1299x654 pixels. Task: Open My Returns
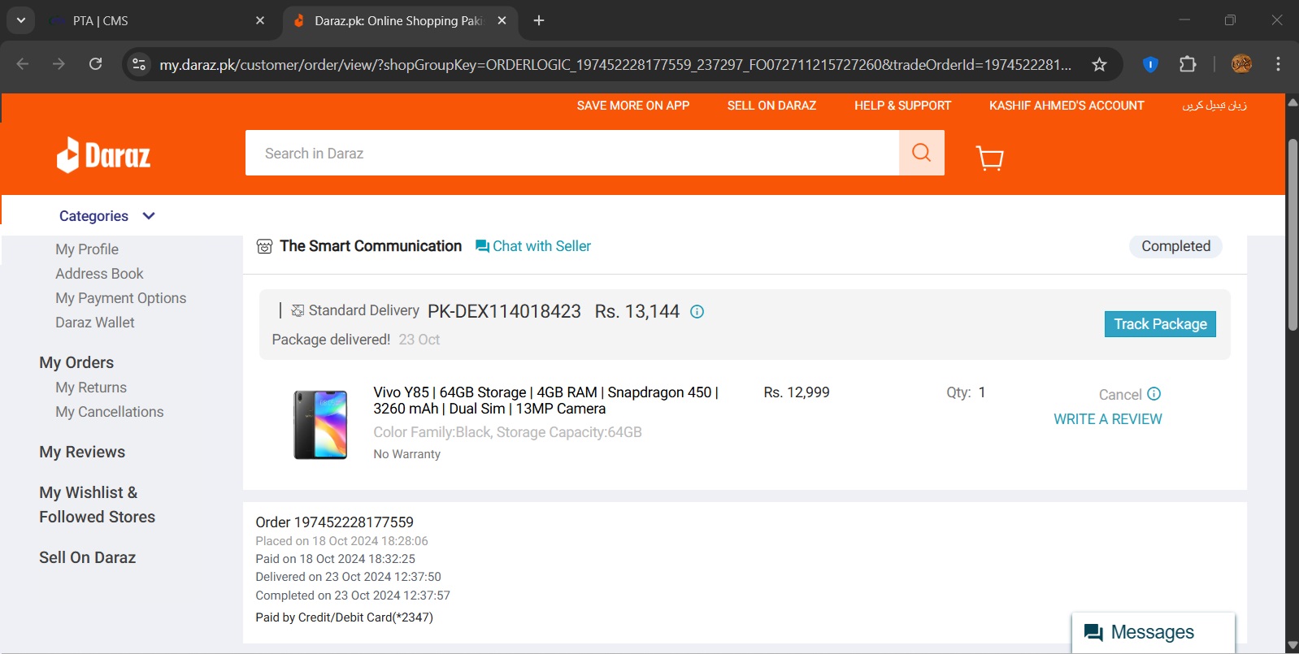click(x=91, y=388)
